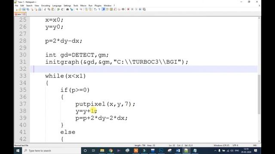Image resolution: width=275 pixels, height=154 pixels.
Task: Click the 'UTF-8' encoding status entry
Action: (x=235, y=145)
